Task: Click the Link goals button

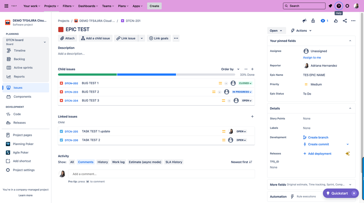Action: 159,38
